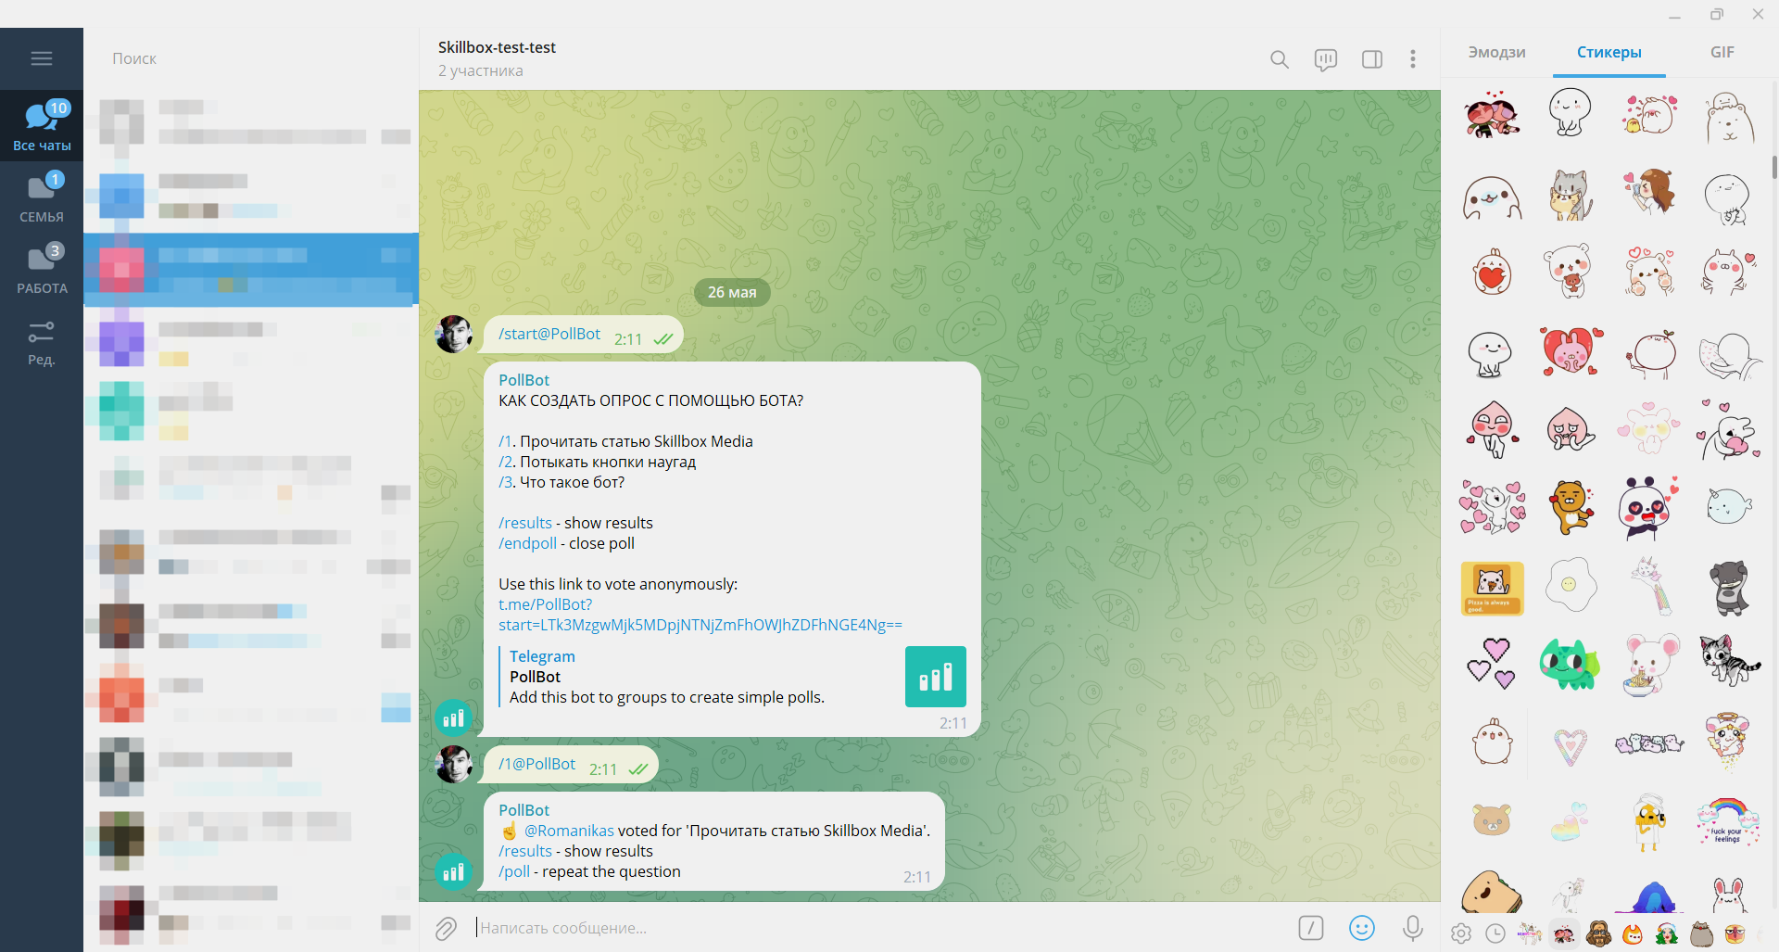Open the chat title 'Skillbox-test-test'
The width and height of the screenshot is (1779, 952).
(x=497, y=47)
